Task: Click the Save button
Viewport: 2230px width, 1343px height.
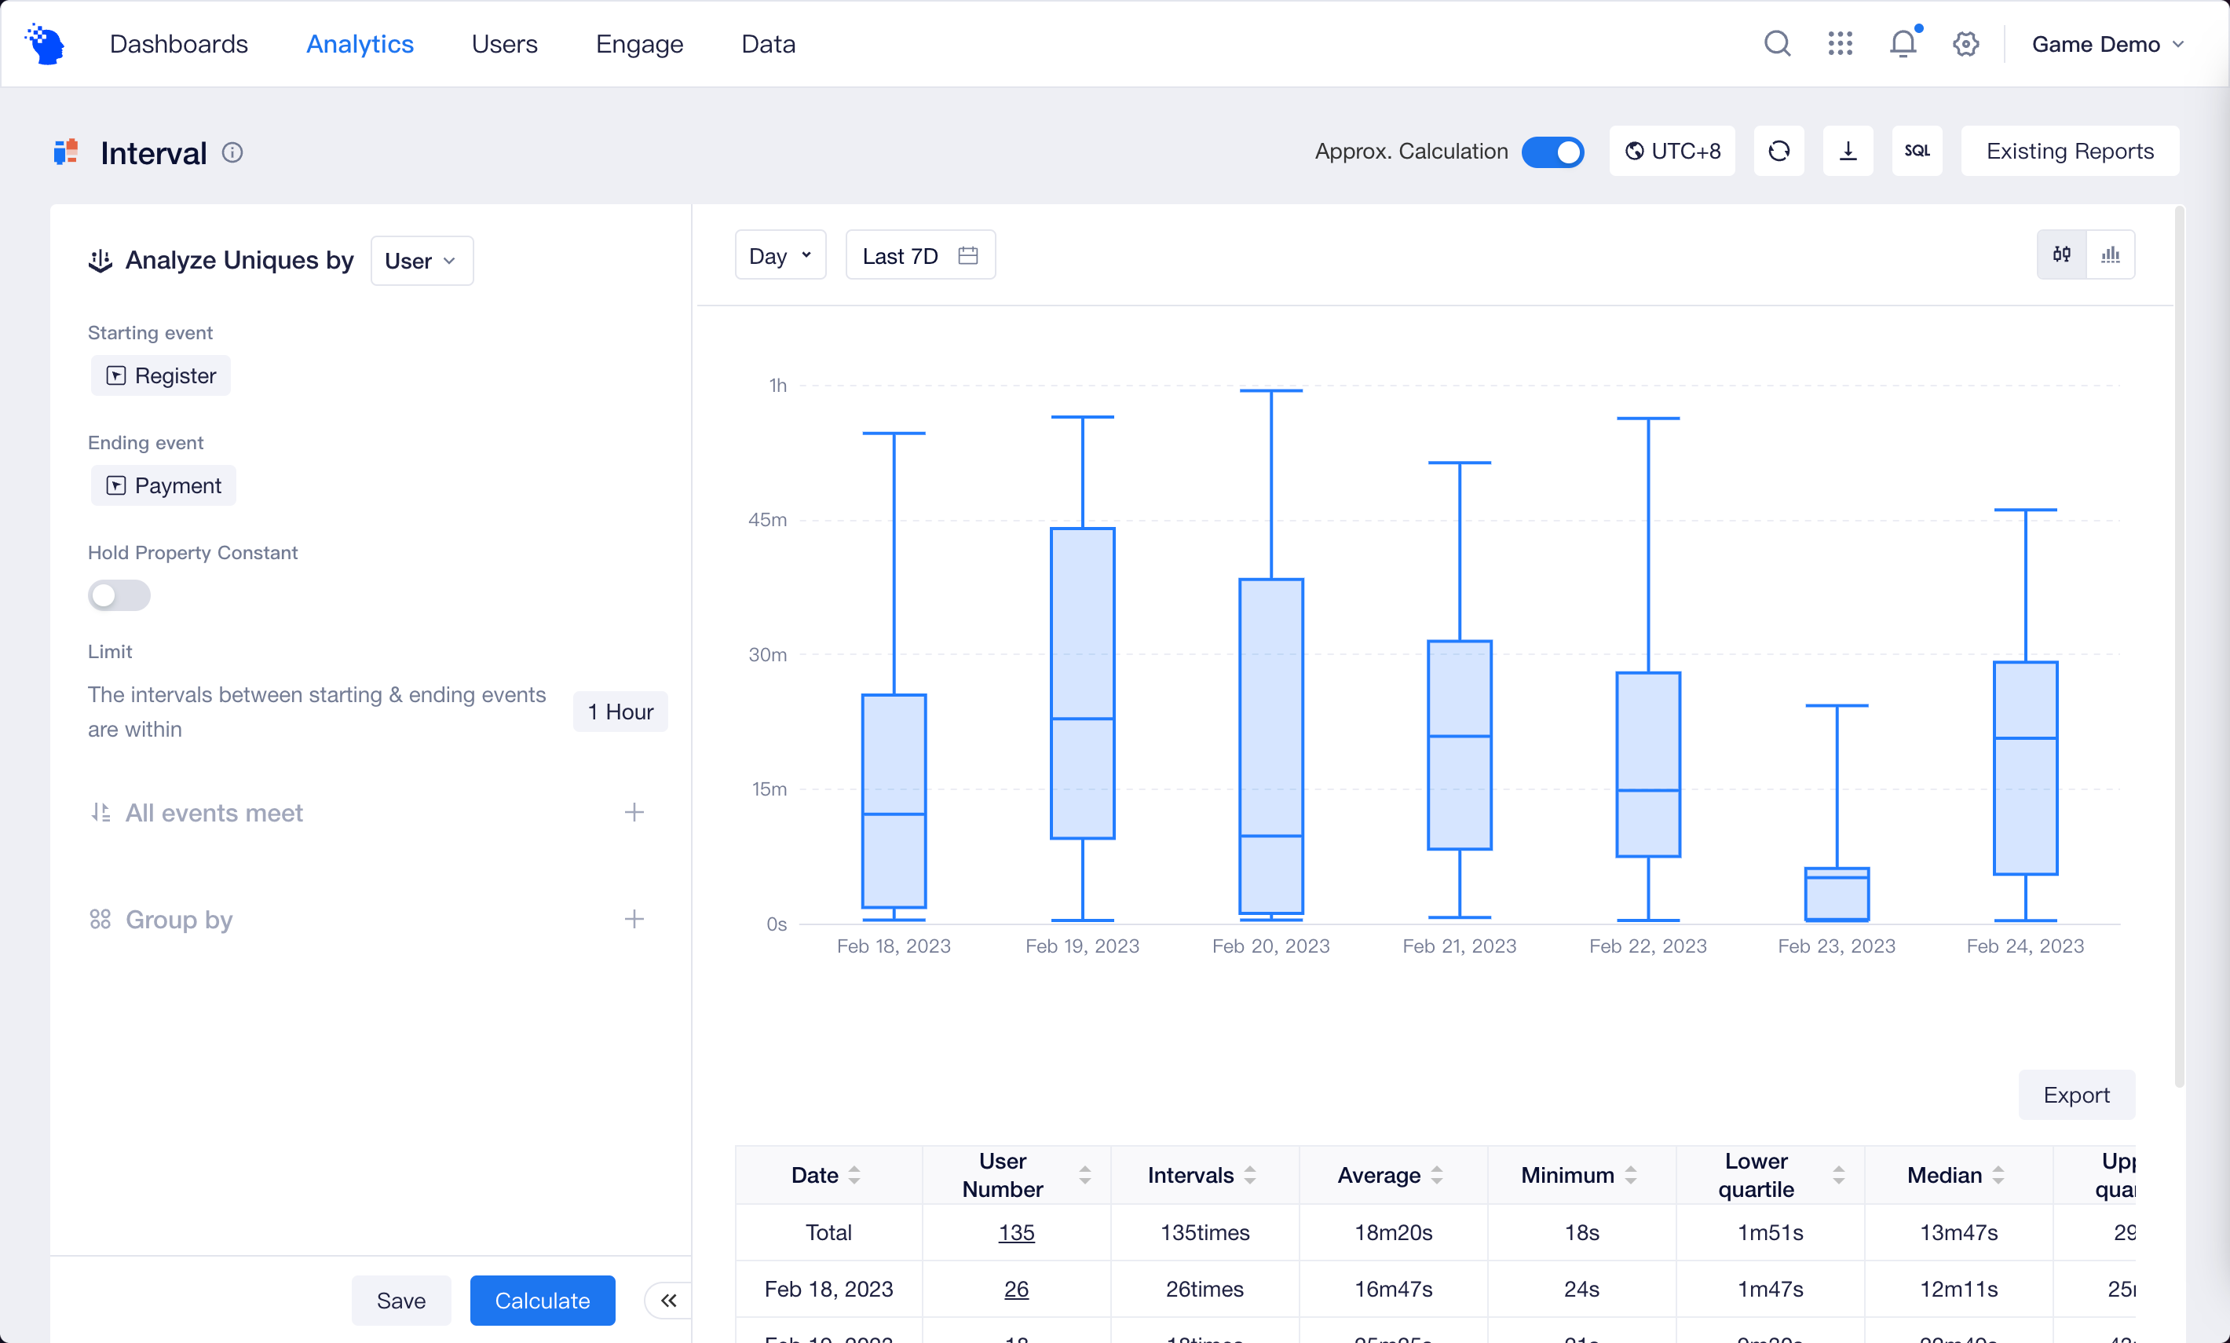Action: [400, 1301]
